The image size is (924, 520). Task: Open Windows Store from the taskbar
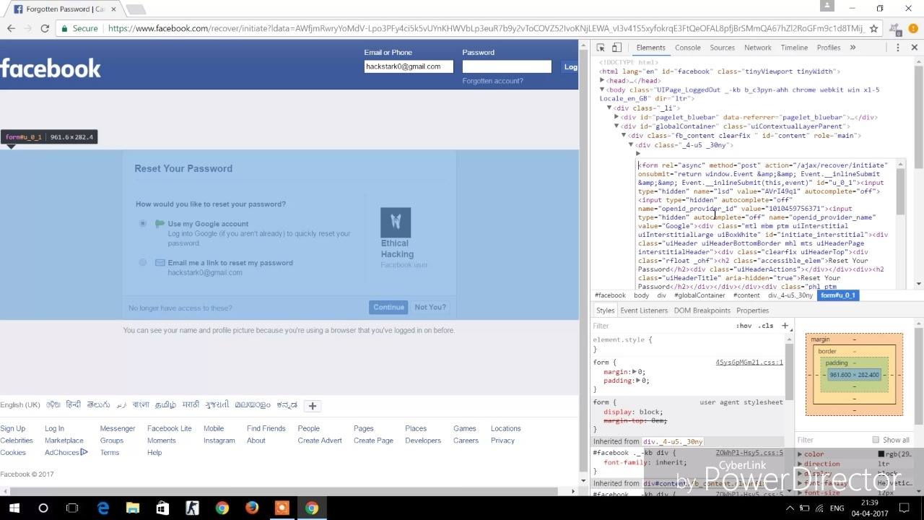click(x=162, y=508)
